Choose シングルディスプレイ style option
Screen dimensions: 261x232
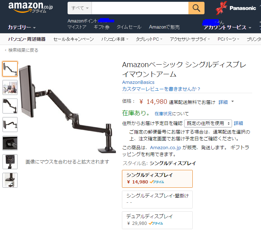157,179
